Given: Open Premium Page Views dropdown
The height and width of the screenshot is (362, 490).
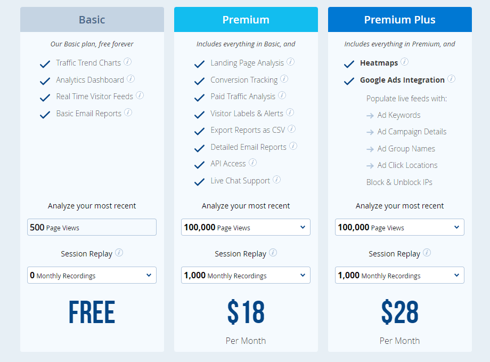Looking at the screenshot, I should tap(246, 227).
